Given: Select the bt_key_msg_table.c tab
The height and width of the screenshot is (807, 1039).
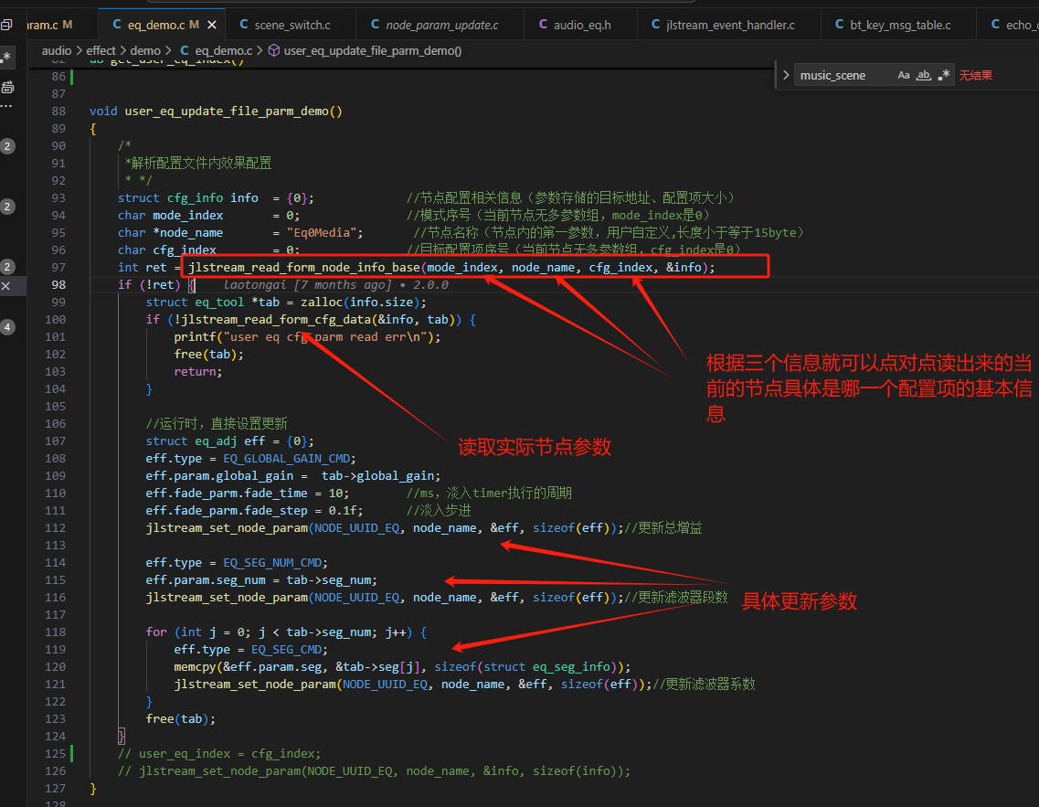Looking at the screenshot, I should (893, 25).
